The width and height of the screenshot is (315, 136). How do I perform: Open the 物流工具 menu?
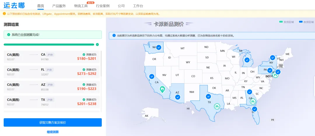tap(81, 6)
